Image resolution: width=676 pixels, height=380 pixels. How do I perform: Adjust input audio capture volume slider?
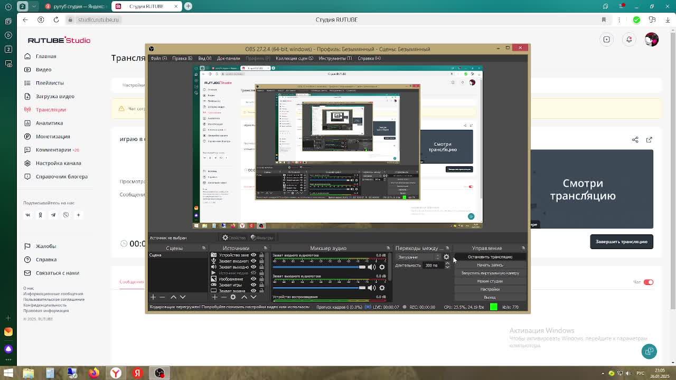(319, 267)
